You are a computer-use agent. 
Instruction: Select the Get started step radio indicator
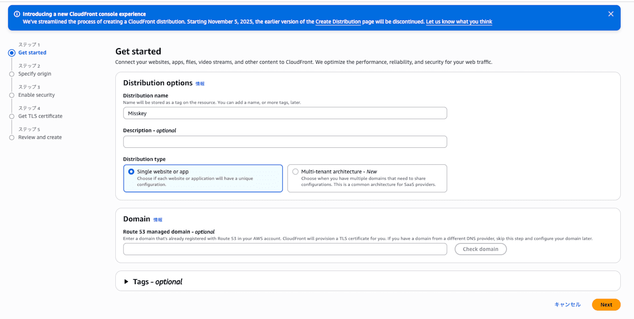11,52
